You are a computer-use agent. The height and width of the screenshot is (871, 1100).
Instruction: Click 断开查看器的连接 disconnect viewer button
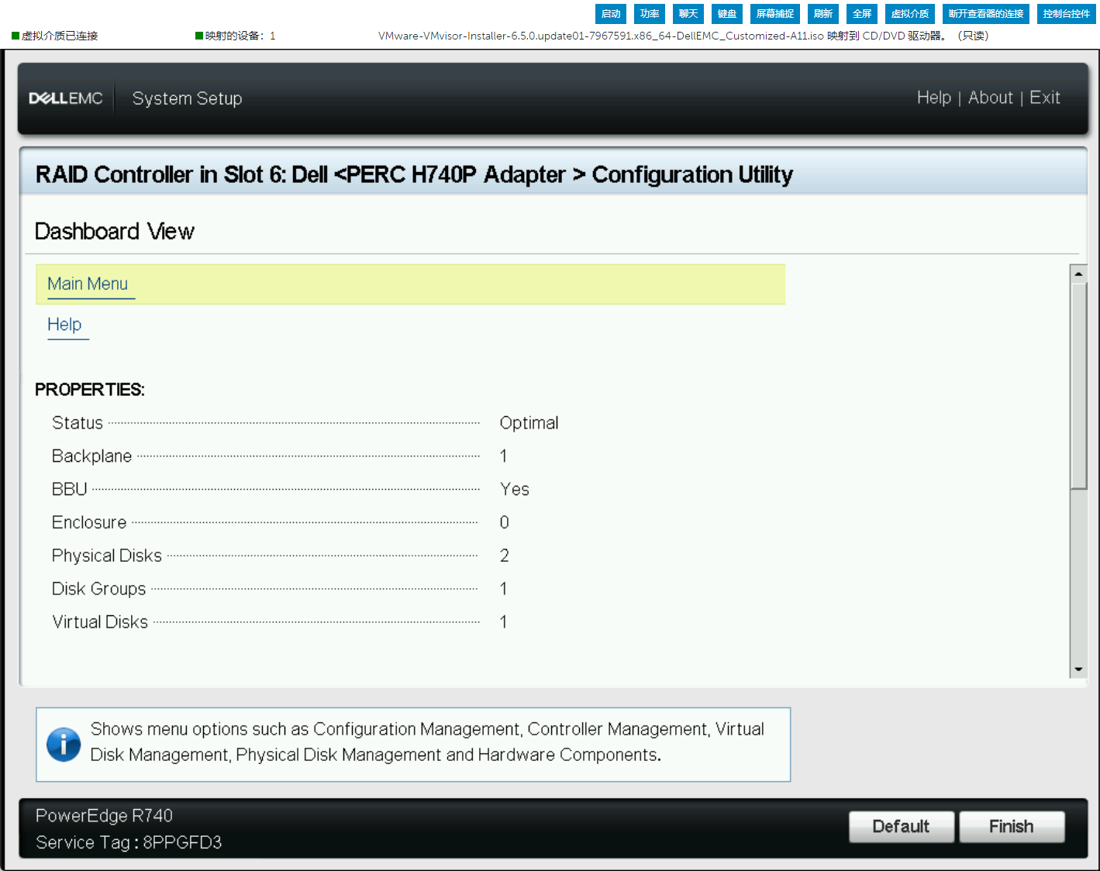[986, 14]
